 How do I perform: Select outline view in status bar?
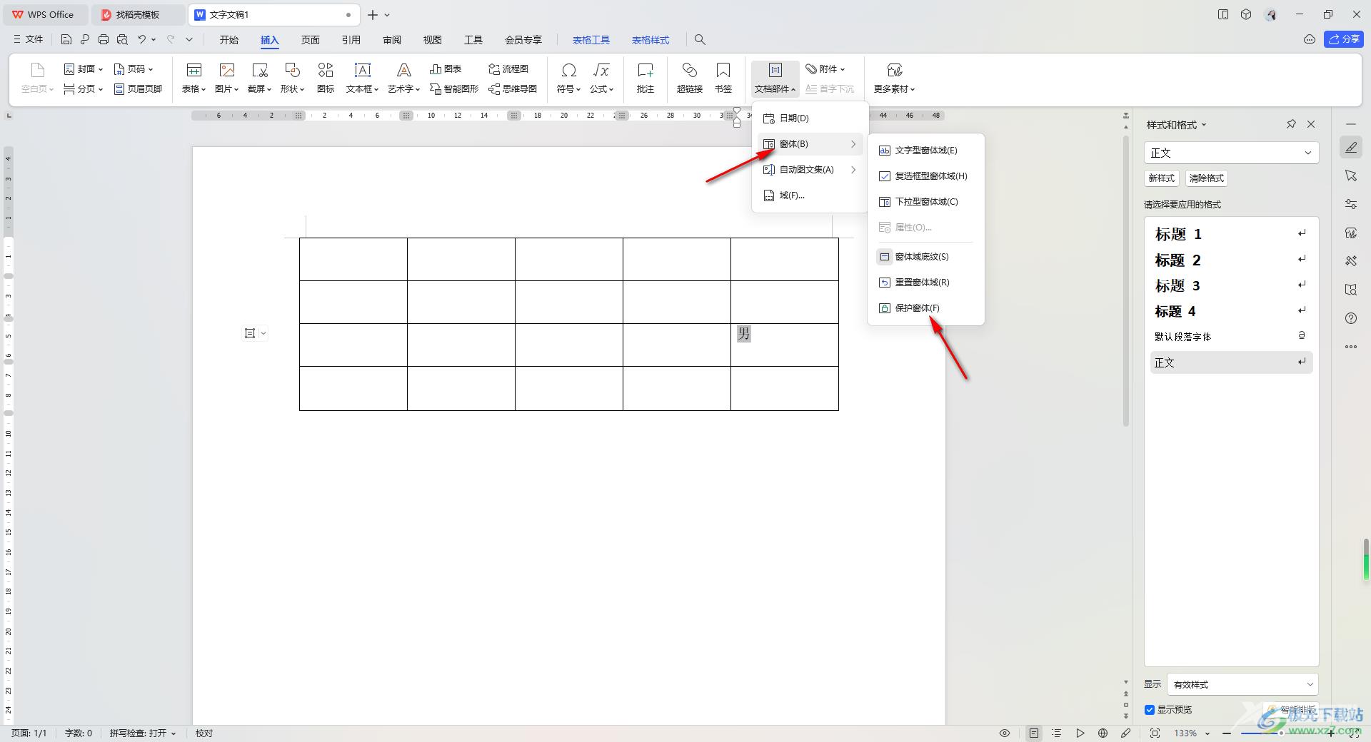1057,733
